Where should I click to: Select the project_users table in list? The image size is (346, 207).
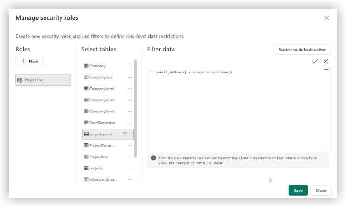[x=101, y=134]
